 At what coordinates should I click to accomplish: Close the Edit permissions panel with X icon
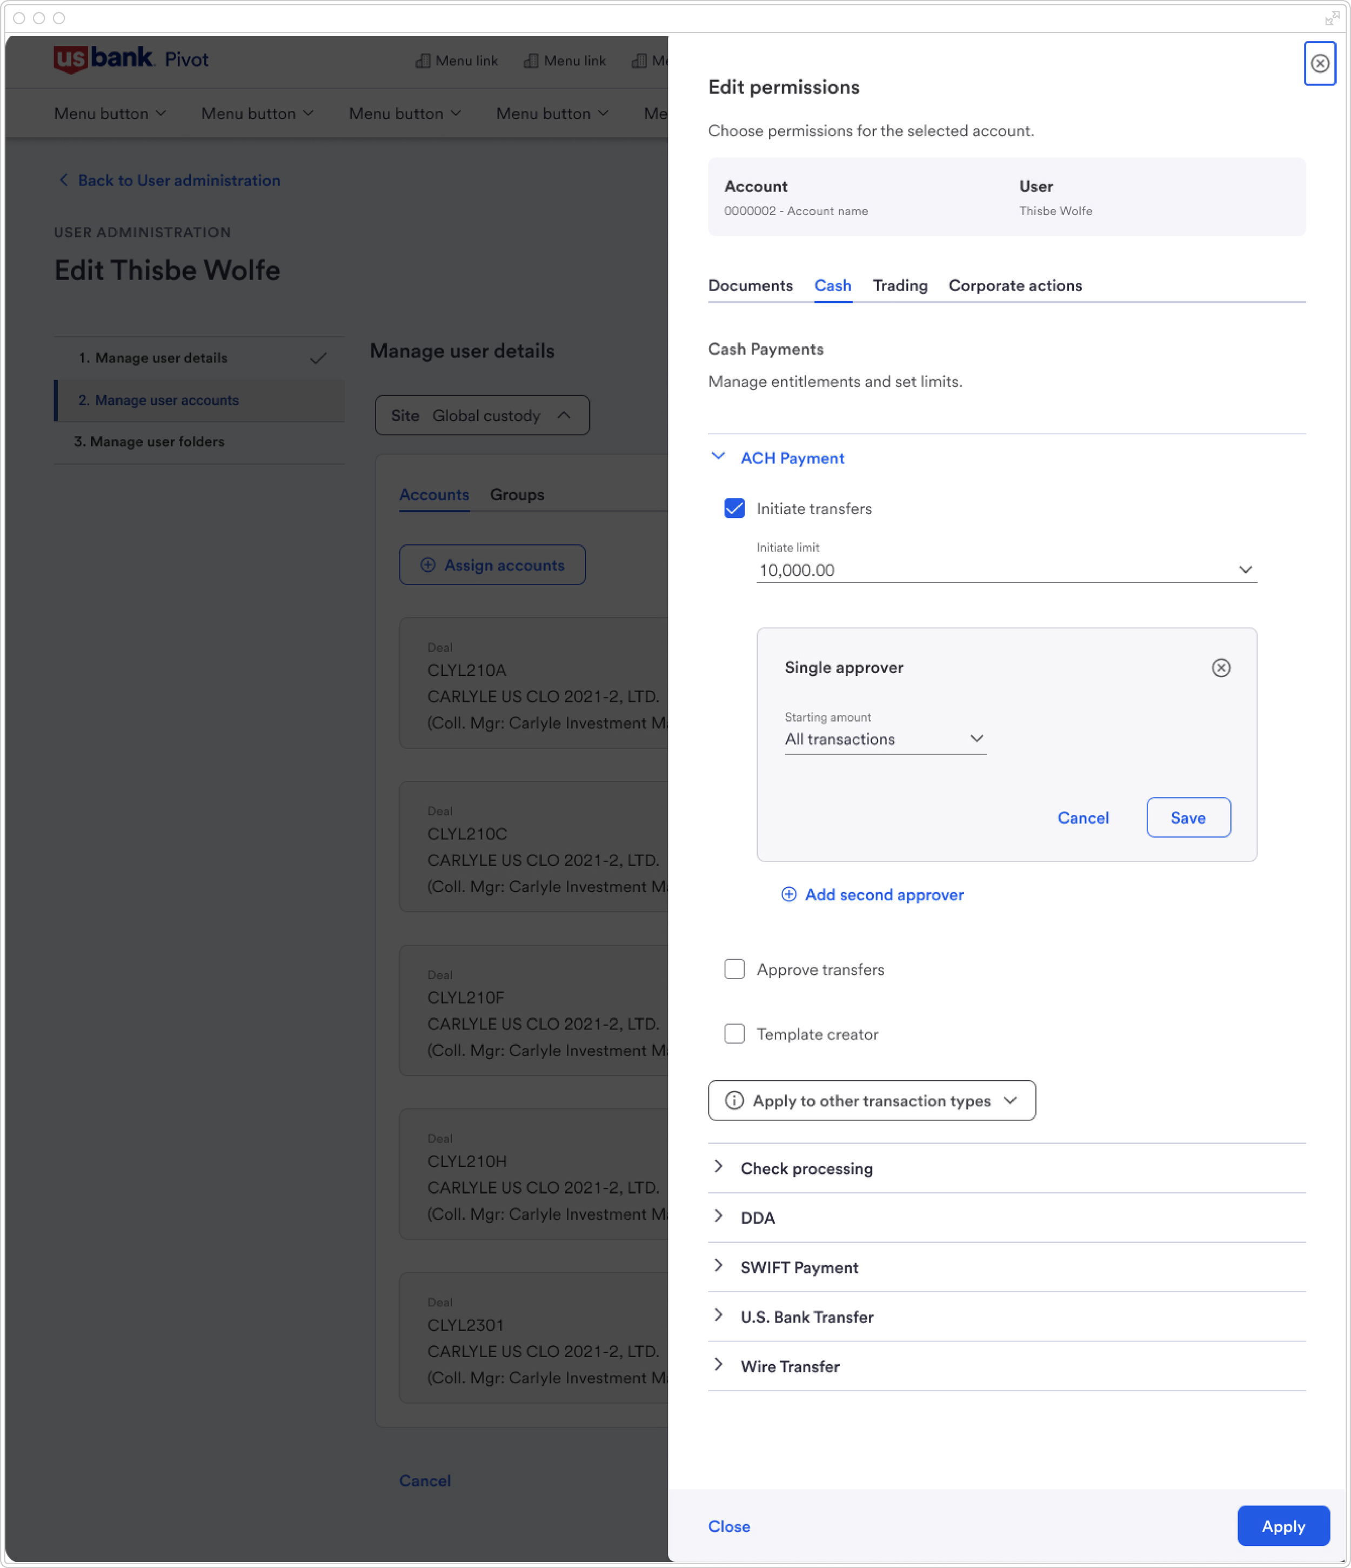[1319, 64]
